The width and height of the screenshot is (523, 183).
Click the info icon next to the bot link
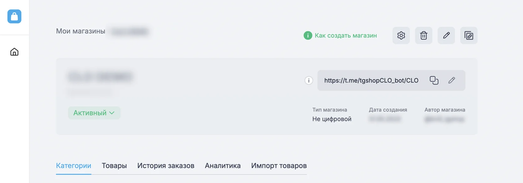(x=309, y=80)
